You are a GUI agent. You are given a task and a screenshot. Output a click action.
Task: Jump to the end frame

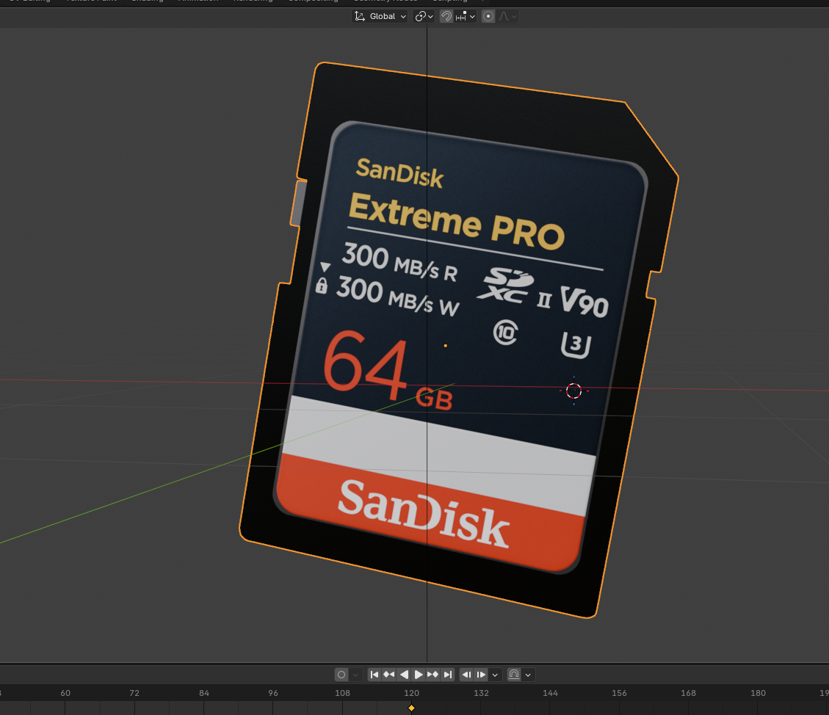click(x=448, y=675)
